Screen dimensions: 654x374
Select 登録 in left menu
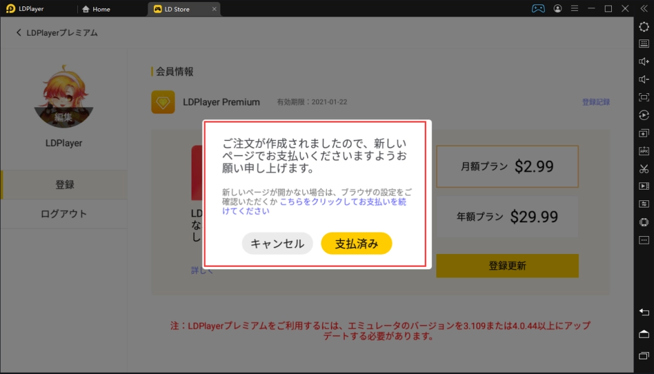coord(65,184)
